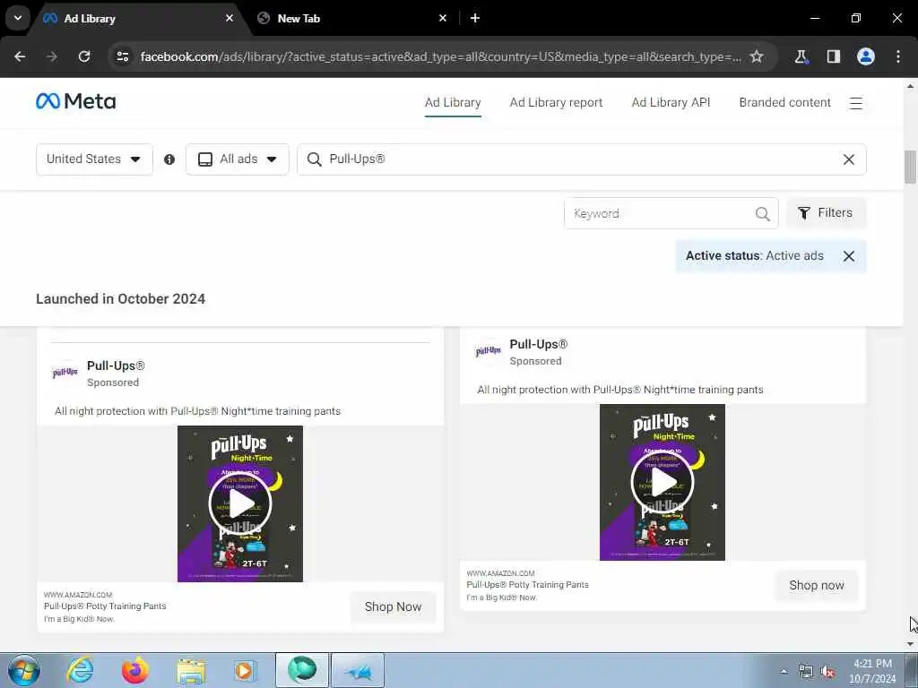Image resolution: width=918 pixels, height=688 pixels.
Task: Click the address bar URL
Action: 440,56
